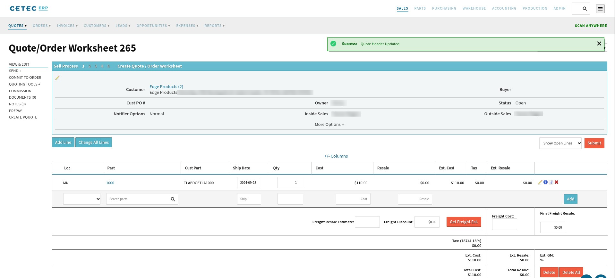The image size is (615, 278).
Task: Click the CETEC ERP logo
Action: (x=29, y=8)
